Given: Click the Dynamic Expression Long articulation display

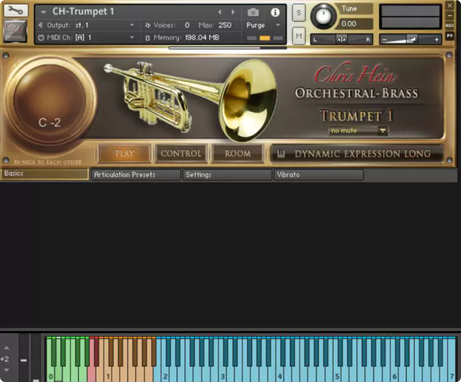Looking at the screenshot, I should click(357, 154).
